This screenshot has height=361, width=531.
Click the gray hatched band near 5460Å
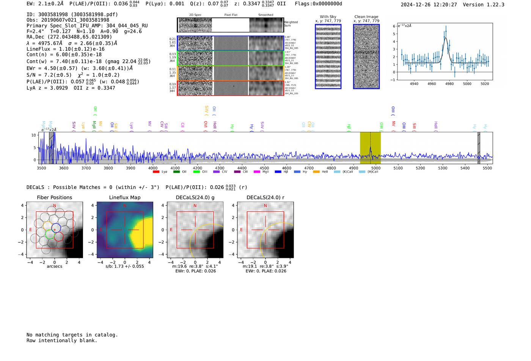click(479, 148)
